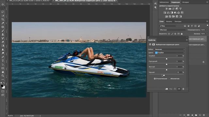Add a Black & White adjustment
The image size is (209, 117).
click(x=172, y=13)
